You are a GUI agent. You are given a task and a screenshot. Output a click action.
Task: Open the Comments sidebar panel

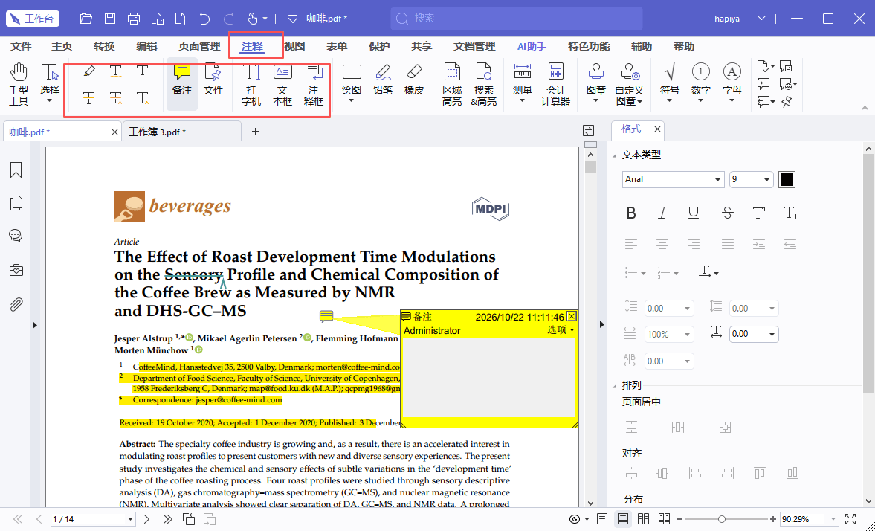pyautogui.click(x=16, y=236)
